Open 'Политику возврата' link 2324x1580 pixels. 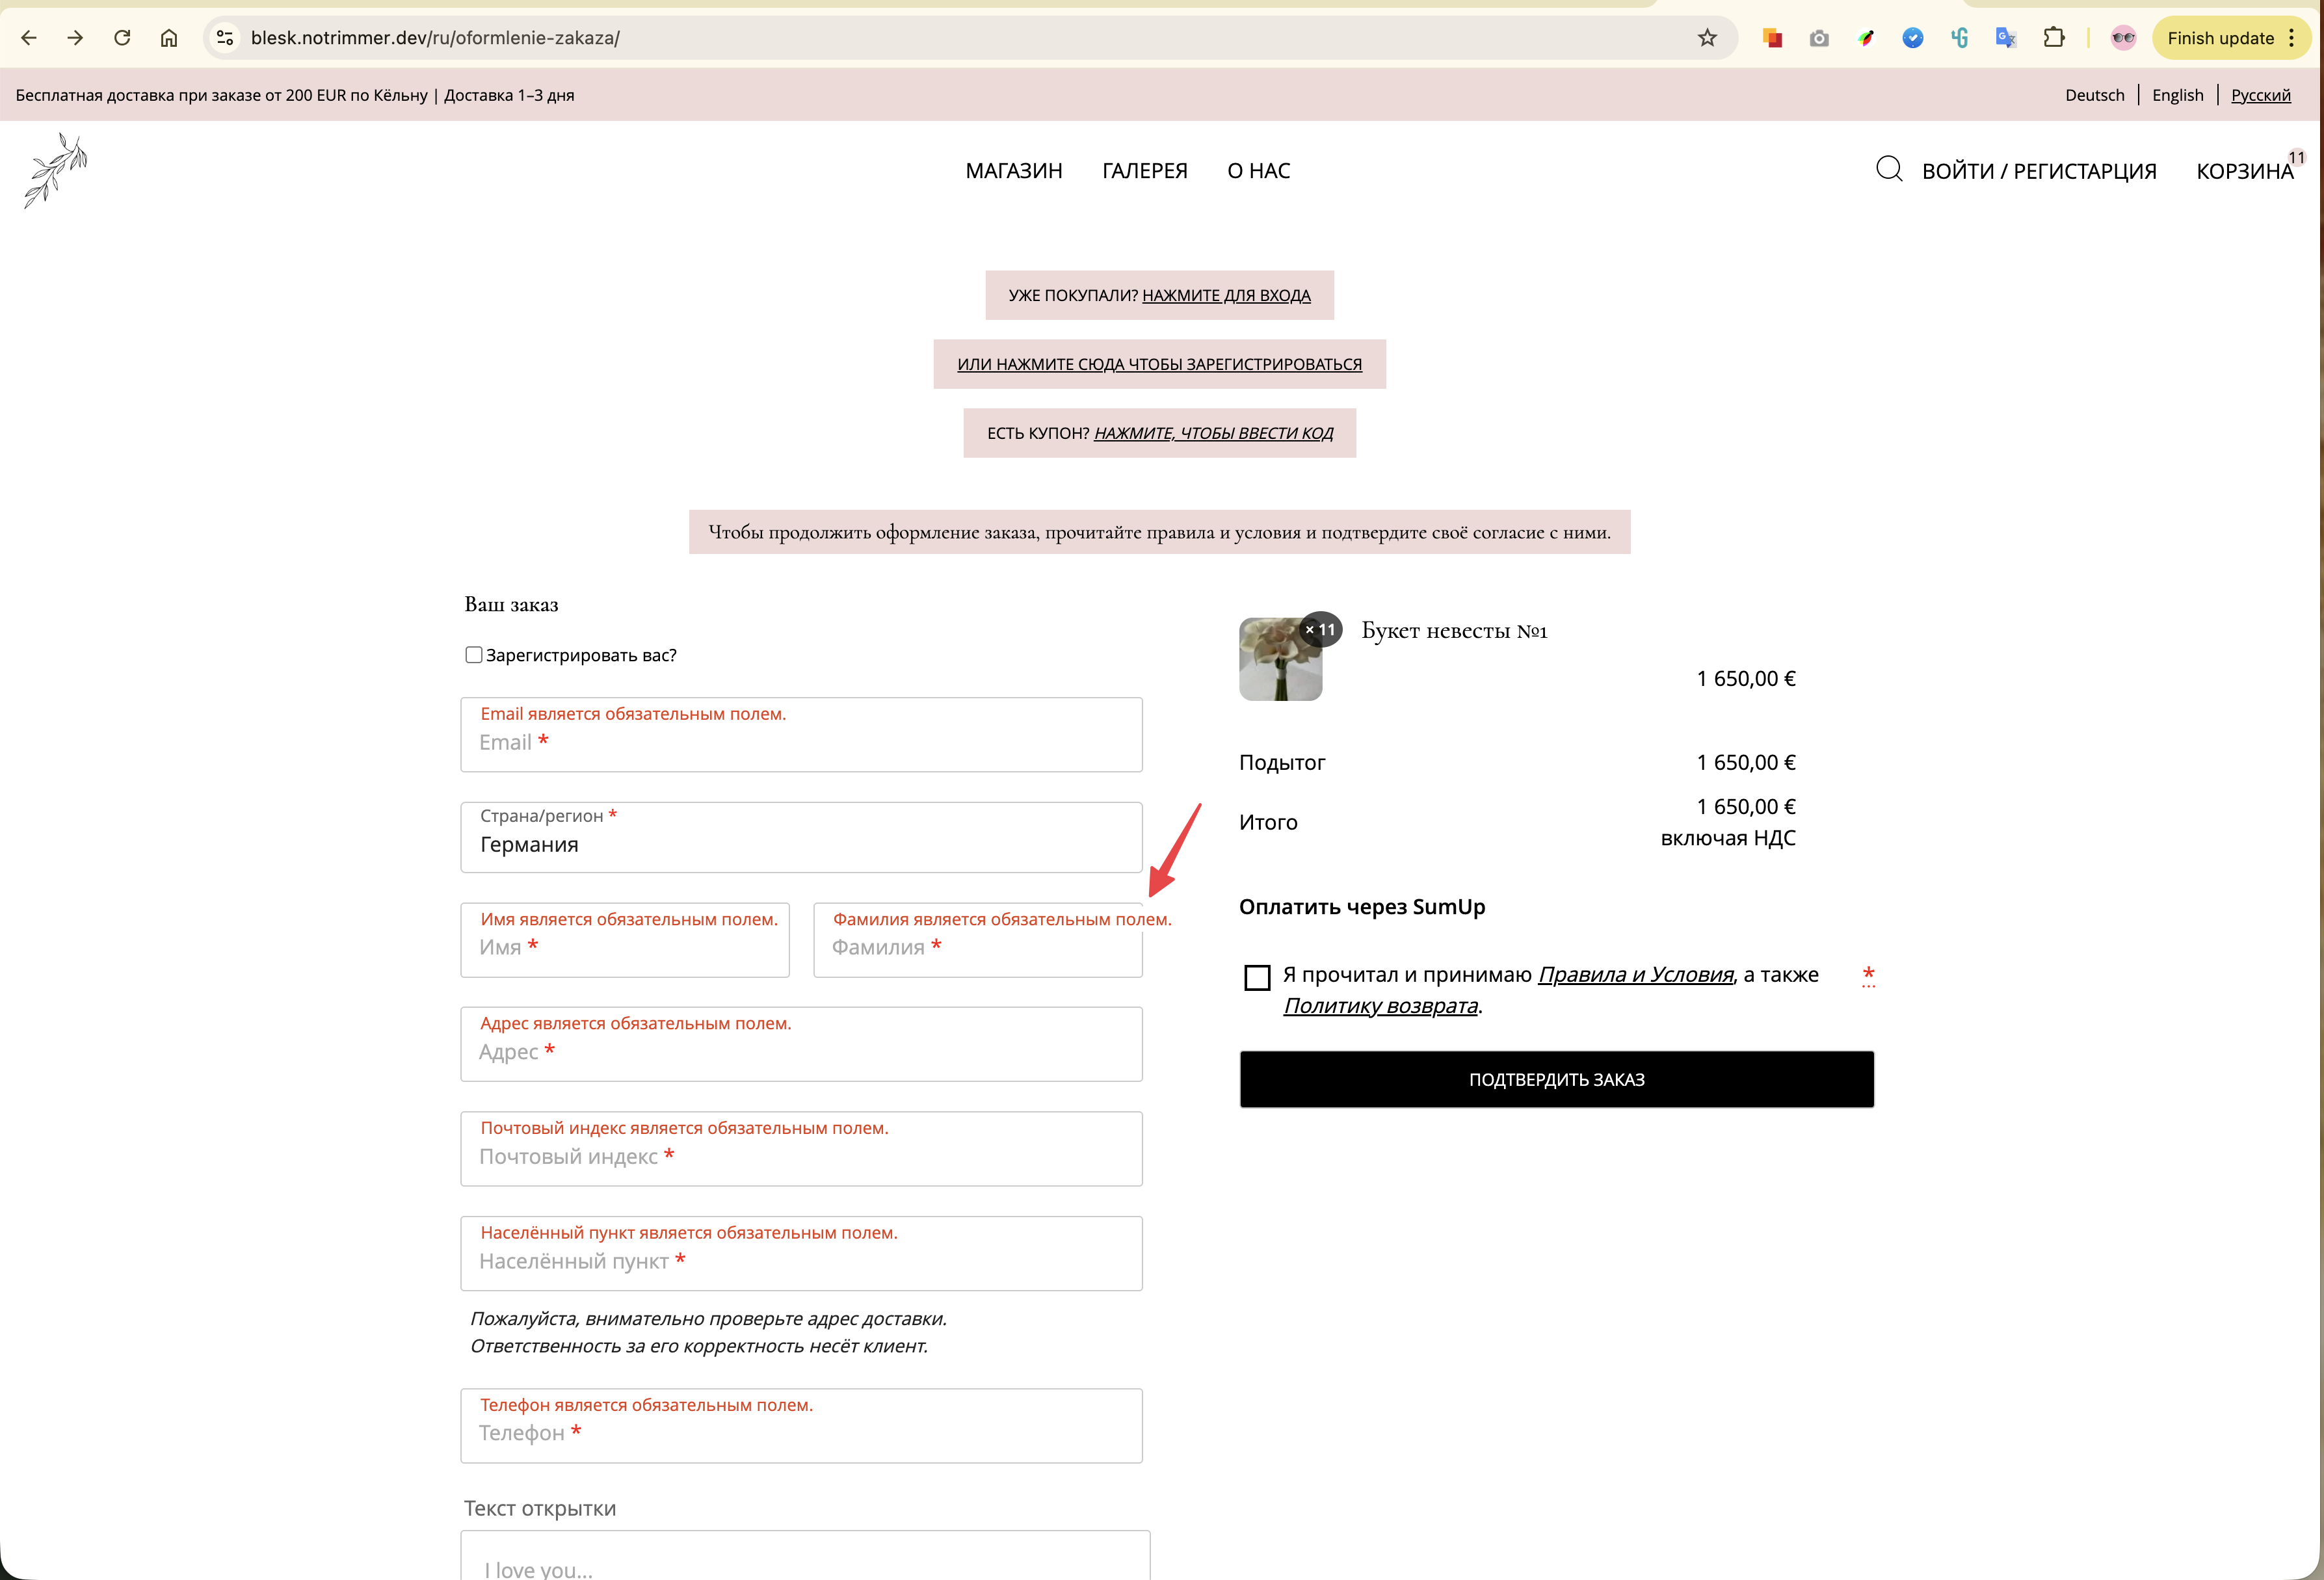point(1380,1006)
